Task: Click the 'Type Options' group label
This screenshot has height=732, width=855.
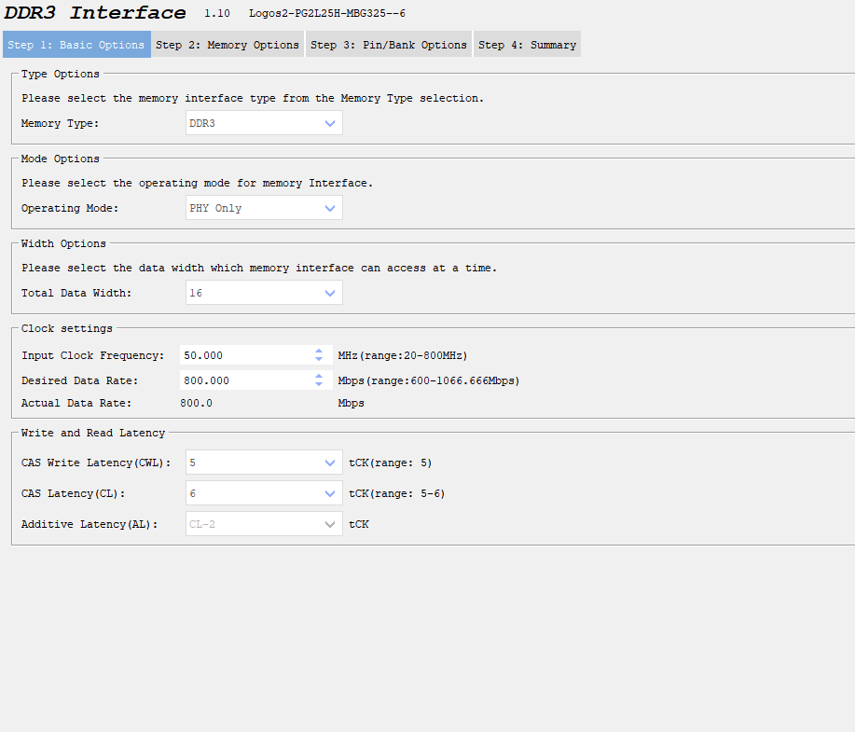Action: [x=61, y=75]
